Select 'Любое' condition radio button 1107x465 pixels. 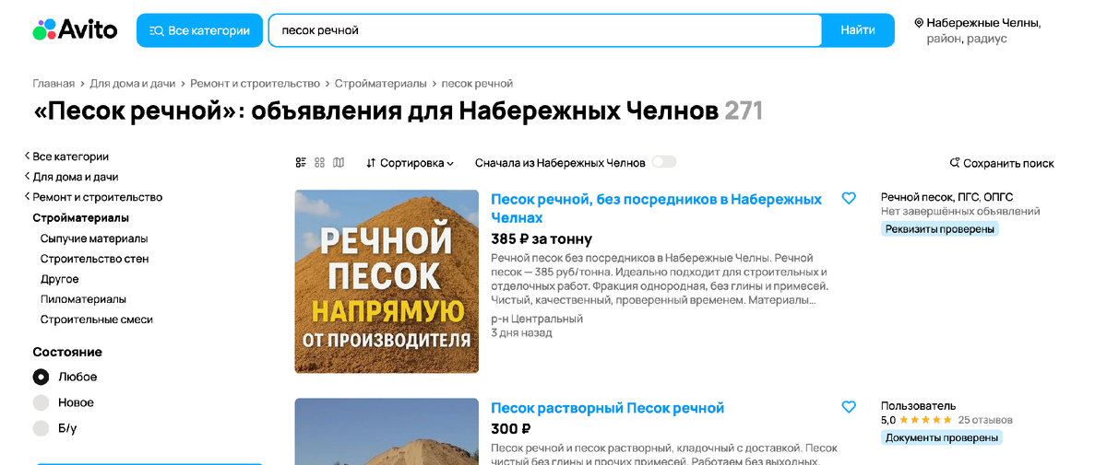pyautogui.click(x=41, y=377)
